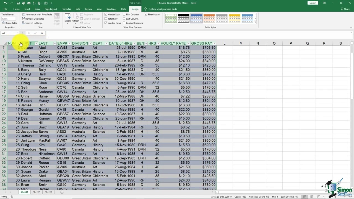Open the HOURLY RATE filter dropdown
354x199 pixels.
click(x=188, y=44)
